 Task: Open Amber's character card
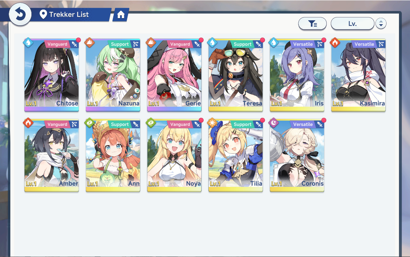(52, 156)
